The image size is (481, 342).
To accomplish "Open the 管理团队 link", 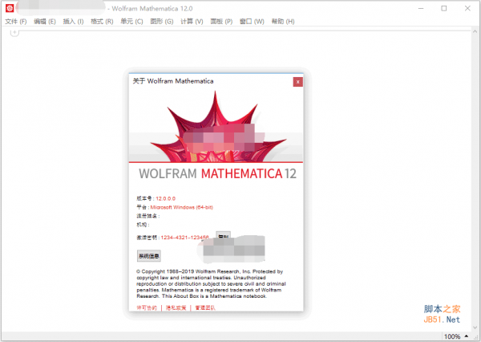I will pyautogui.click(x=205, y=307).
